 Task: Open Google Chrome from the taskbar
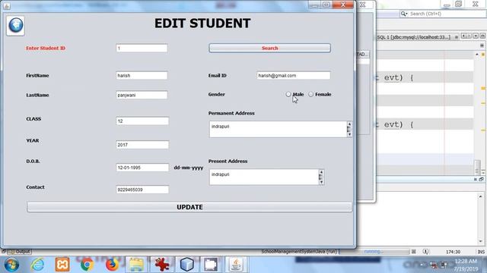point(87,265)
